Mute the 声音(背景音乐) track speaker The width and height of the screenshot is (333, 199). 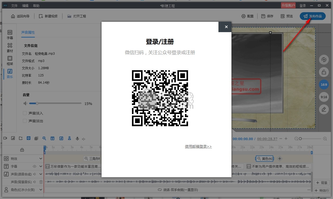35,182
